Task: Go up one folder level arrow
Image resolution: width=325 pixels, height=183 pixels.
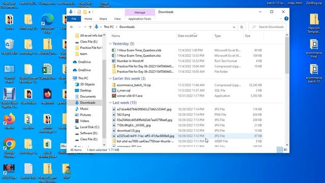Action: (x=90, y=27)
